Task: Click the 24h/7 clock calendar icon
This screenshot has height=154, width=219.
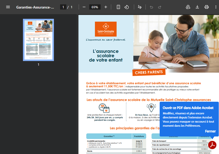Action: (x=104, y=108)
